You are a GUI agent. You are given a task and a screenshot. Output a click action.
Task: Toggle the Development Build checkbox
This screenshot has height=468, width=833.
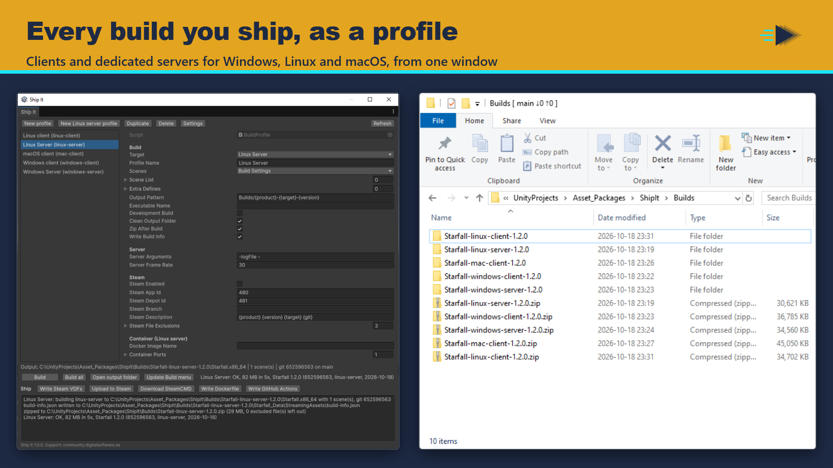[x=239, y=213]
